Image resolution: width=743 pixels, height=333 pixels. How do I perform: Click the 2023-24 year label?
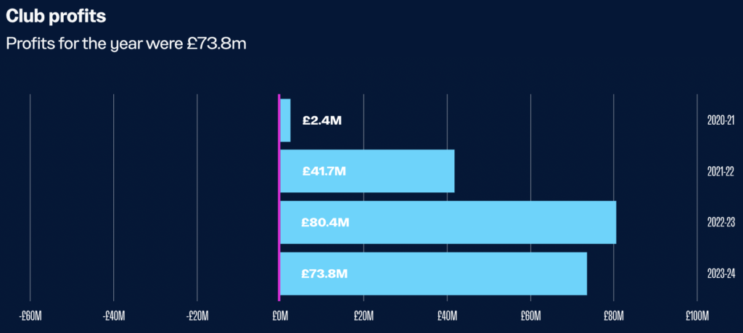pyautogui.click(x=721, y=274)
